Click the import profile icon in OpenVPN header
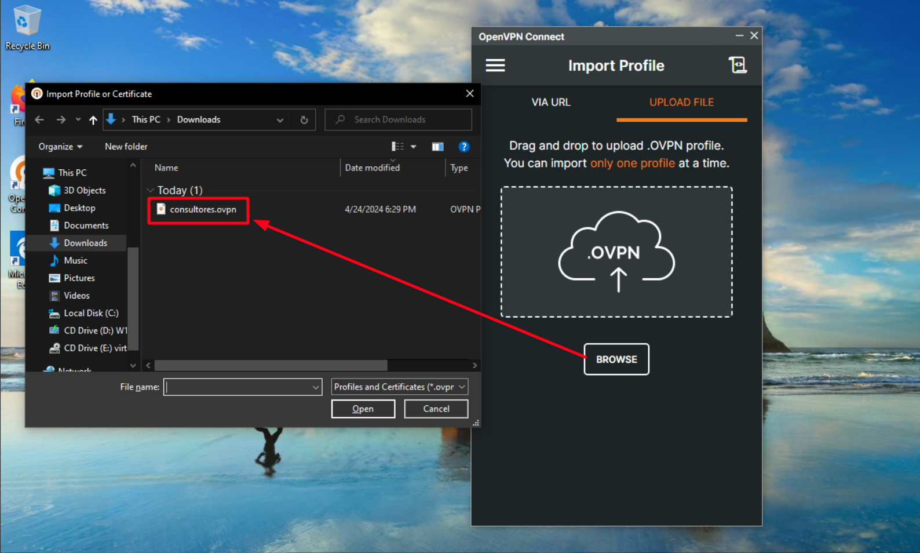Viewport: 920px width, 553px height. click(738, 66)
